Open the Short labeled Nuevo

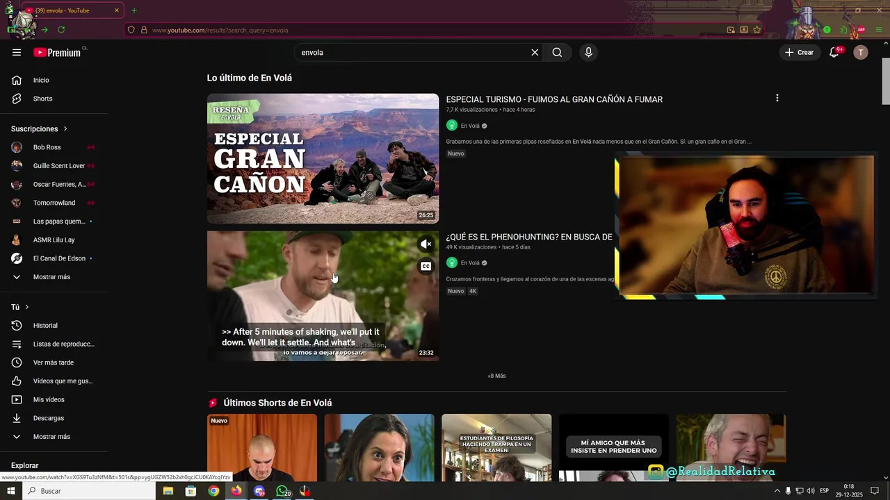[x=262, y=448]
